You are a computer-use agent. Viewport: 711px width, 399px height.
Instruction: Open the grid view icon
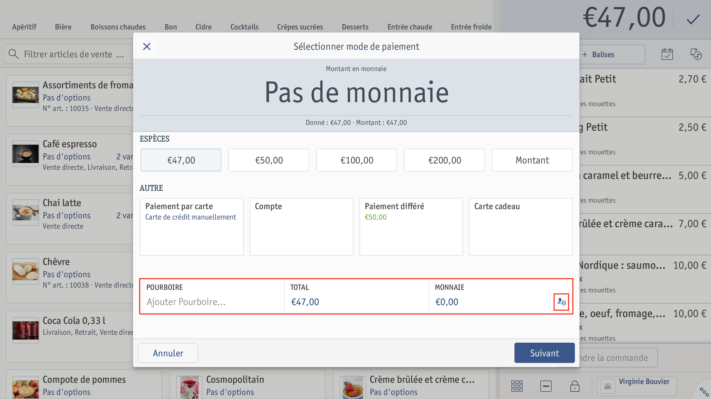(517, 386)
